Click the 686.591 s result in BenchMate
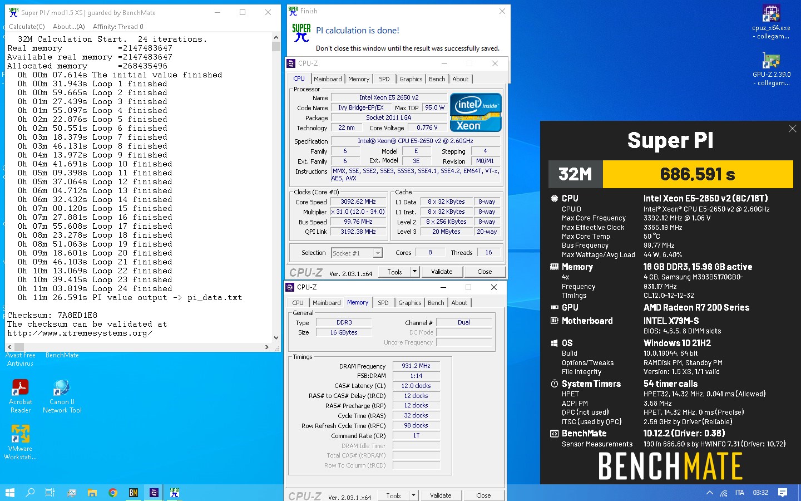 click(x=698, y=174)
